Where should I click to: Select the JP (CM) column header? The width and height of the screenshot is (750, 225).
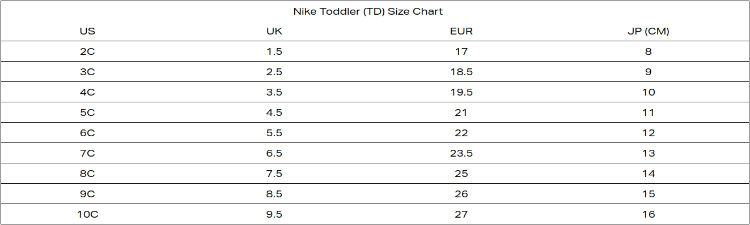coord(649,31)
